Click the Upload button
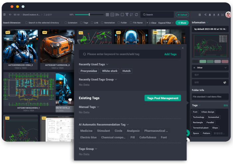 (x=182, y=15)
